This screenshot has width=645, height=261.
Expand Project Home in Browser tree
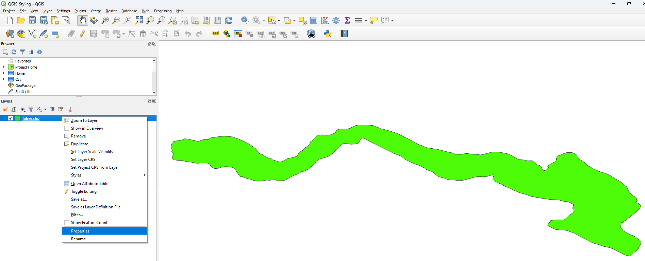pos(3,67)
